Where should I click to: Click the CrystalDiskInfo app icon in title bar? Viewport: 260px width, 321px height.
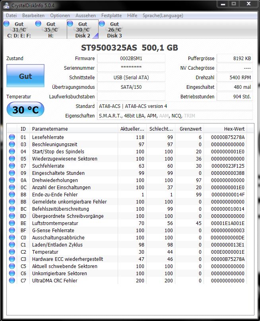coord(6,5)
